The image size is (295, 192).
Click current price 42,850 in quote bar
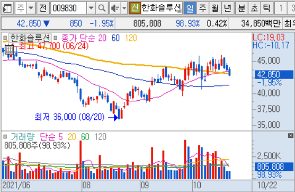click(29, 23)
